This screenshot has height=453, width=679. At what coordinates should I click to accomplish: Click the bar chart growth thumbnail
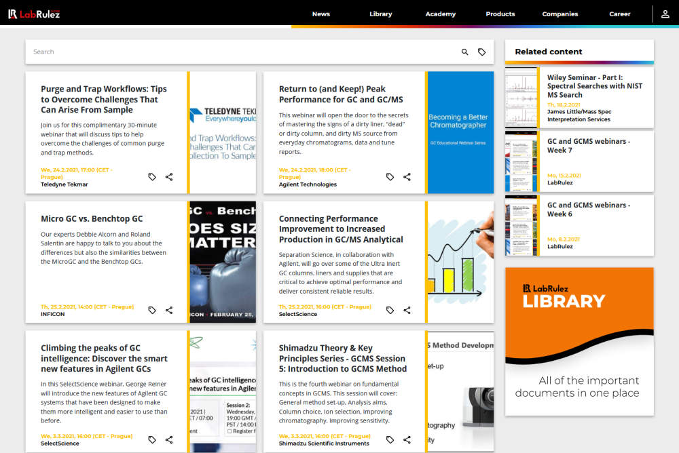[x=461, y=262]
